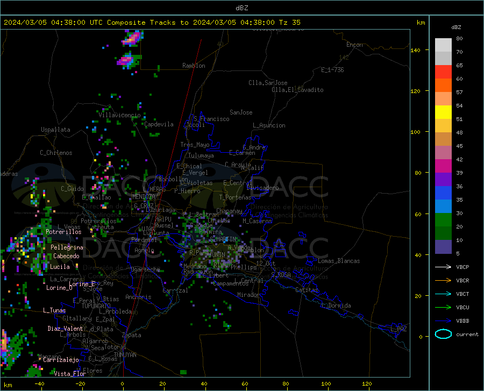This screenshot has height=391, width=484.
Task: Click the 'Clla.El_Cavadito' map label
Action: (297, 90)
